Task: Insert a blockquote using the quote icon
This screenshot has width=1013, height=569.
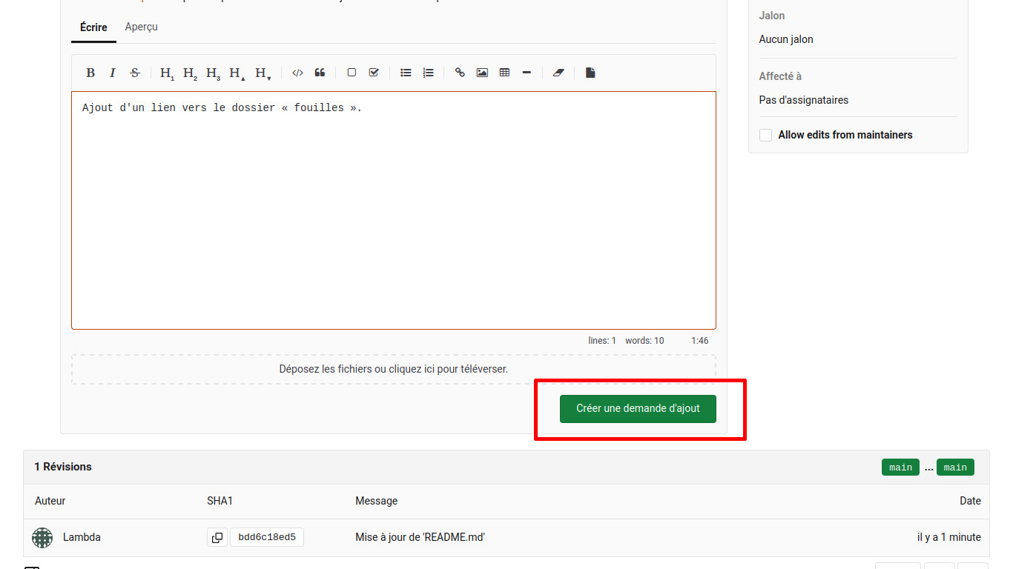Action: click(320, 73)
